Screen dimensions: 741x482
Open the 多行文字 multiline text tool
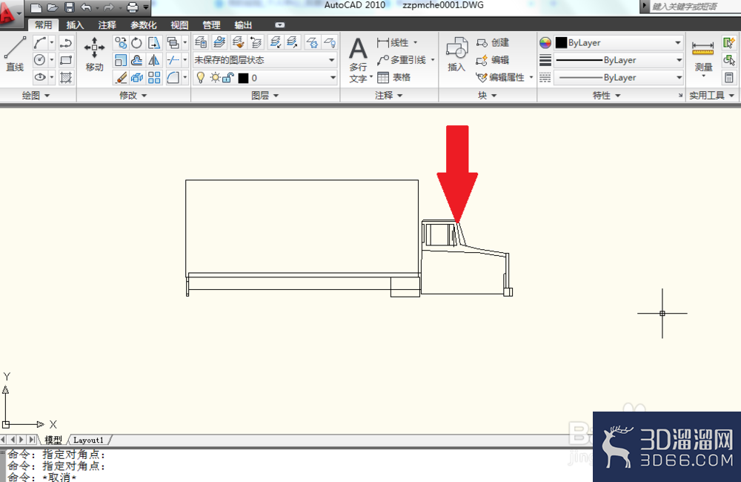pyautogui.click(x=358, y=60)
